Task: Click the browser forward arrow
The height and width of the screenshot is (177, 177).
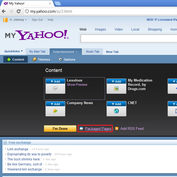Action: tap(11, 11)
